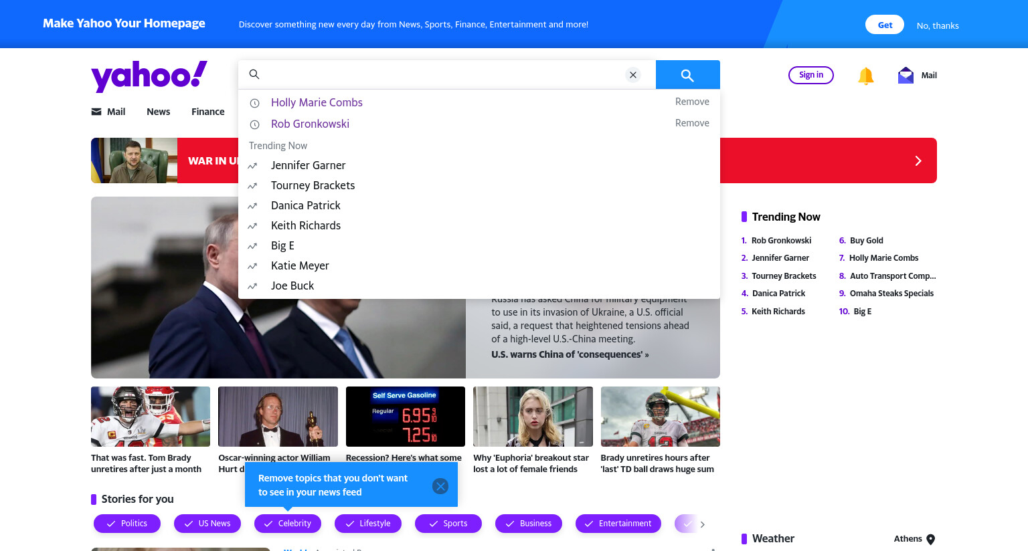The width and height of the screenshot is (1028, 551).
Task: Toggle the partially hidden last topic chip
Action: [x=685, y=524]
